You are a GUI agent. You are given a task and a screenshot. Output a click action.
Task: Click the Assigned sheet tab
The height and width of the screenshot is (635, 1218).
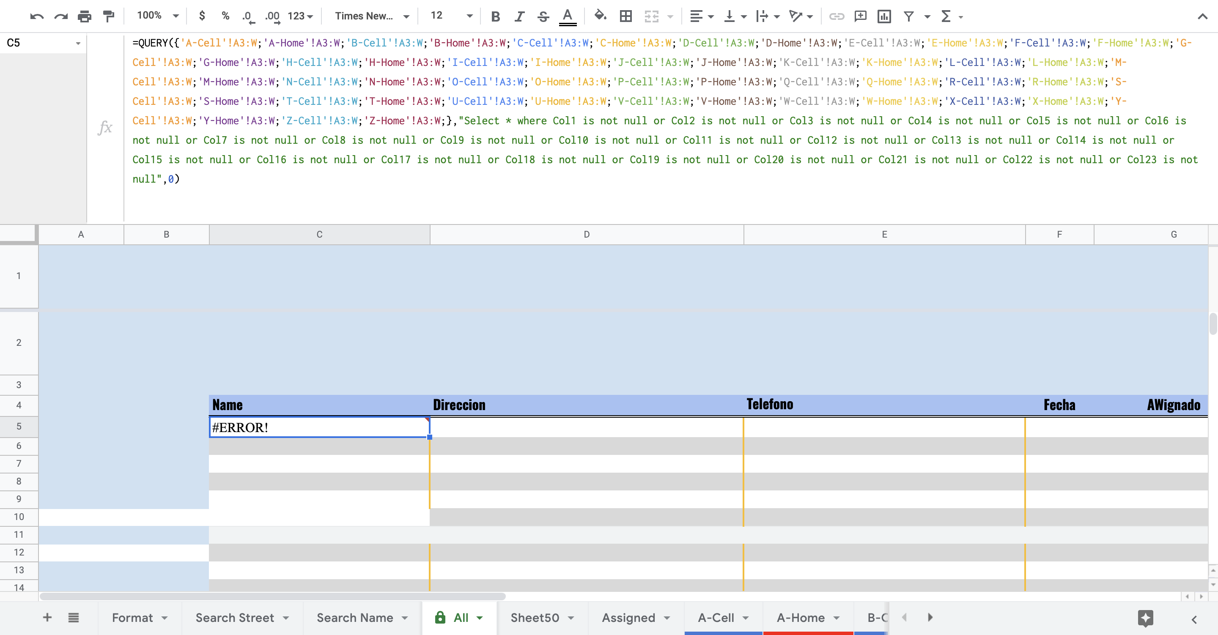click(x=628, y=617)
